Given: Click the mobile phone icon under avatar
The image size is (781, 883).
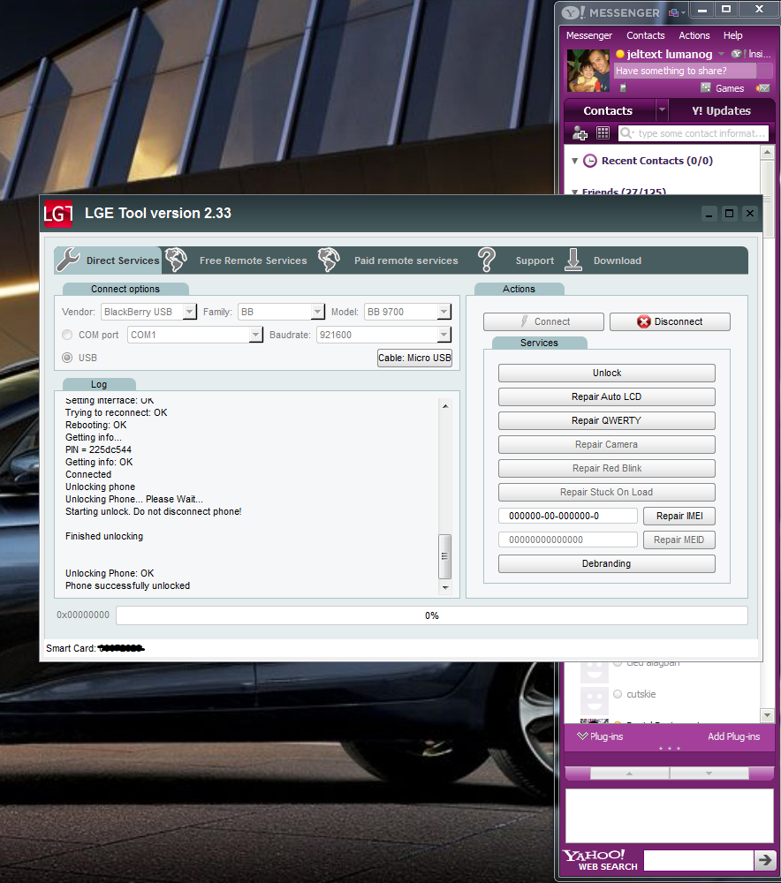Looking at the screenshot, I should tap(623, 87).
